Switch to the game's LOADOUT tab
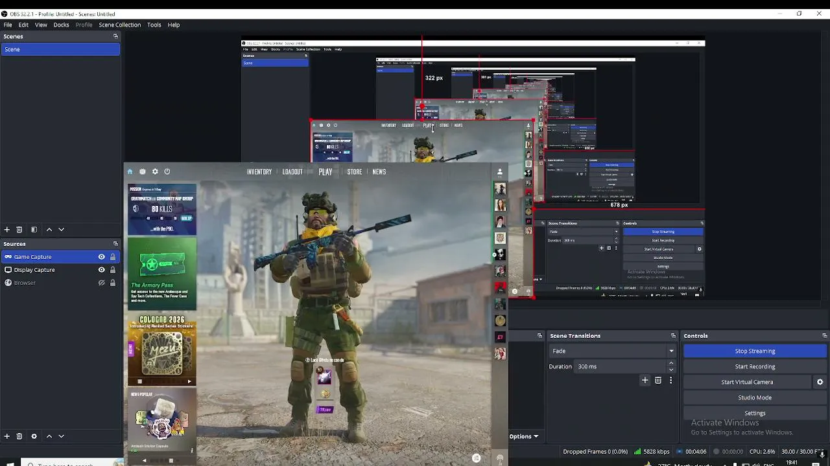The width and height of the screenshot is (830, 466). [292, 172]
